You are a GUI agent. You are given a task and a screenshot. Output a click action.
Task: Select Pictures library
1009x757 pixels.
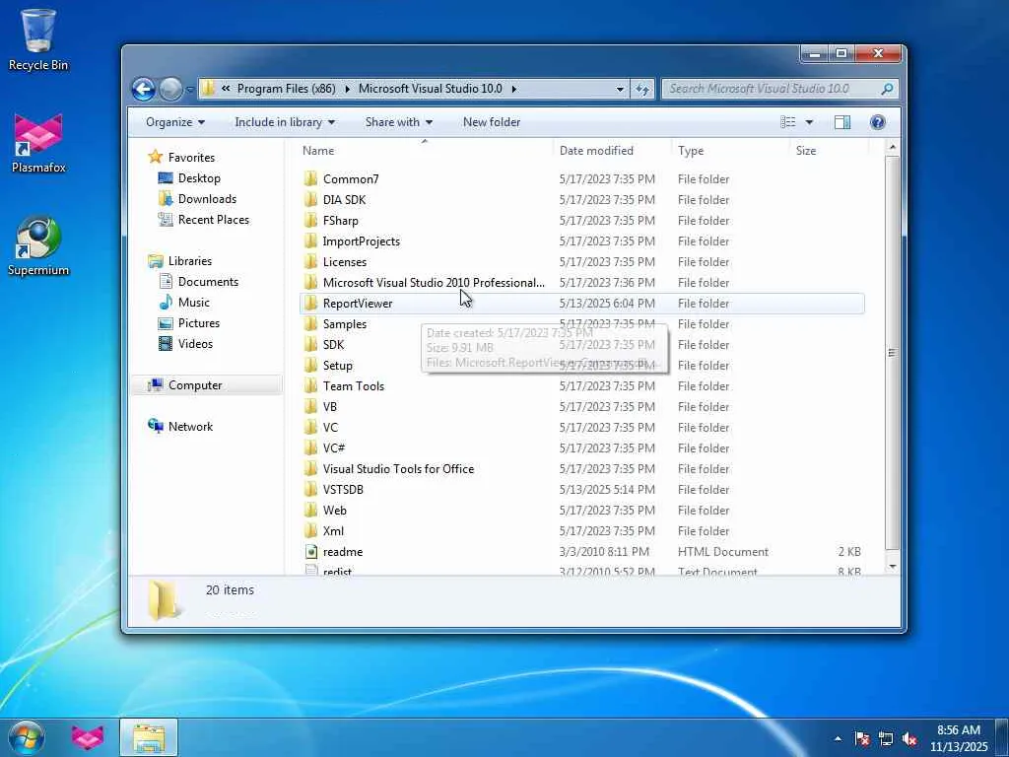pos(199,323)
